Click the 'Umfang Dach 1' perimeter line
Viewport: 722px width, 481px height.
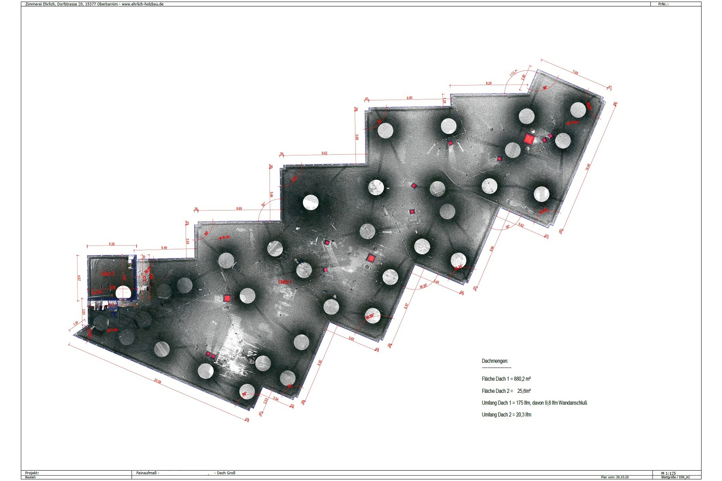[x=534, y=403]
